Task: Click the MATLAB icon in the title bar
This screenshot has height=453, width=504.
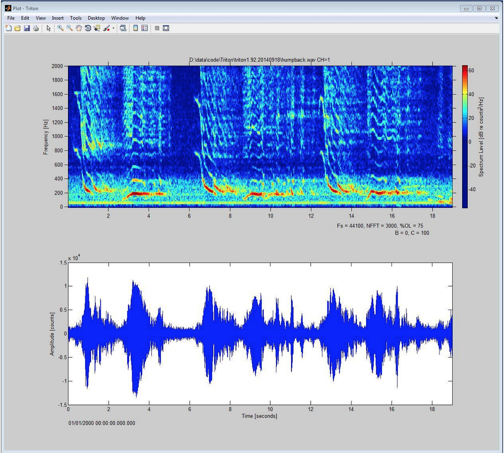Action: (x=8, y=8)
